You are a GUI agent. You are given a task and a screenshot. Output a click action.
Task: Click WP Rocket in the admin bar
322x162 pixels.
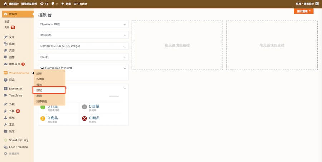coord(81,4)
